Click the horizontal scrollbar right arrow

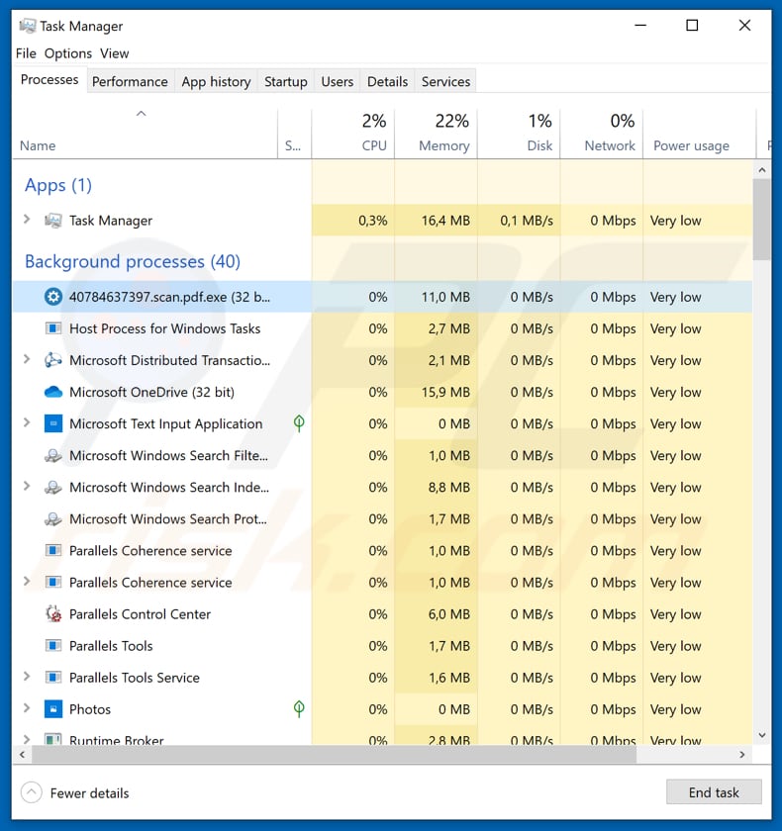(742, 754)
